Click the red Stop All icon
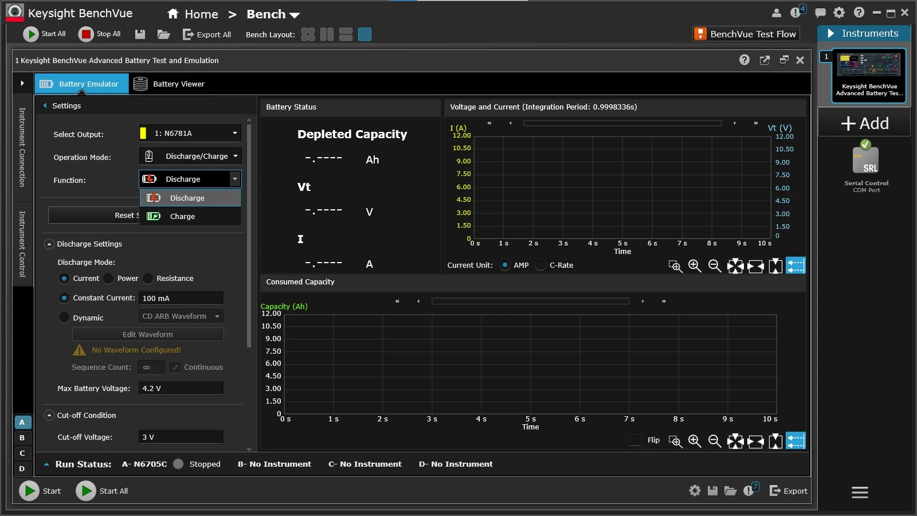The width and height of the screenshot is (917, 516). point(86,34)
